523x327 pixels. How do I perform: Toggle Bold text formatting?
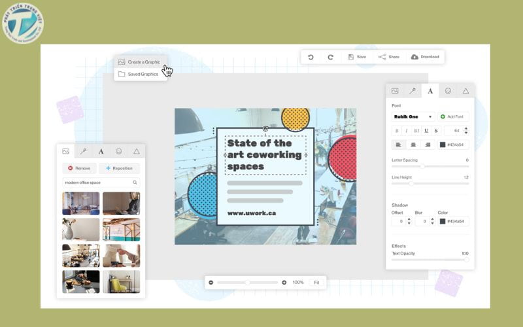click(396, 131)
